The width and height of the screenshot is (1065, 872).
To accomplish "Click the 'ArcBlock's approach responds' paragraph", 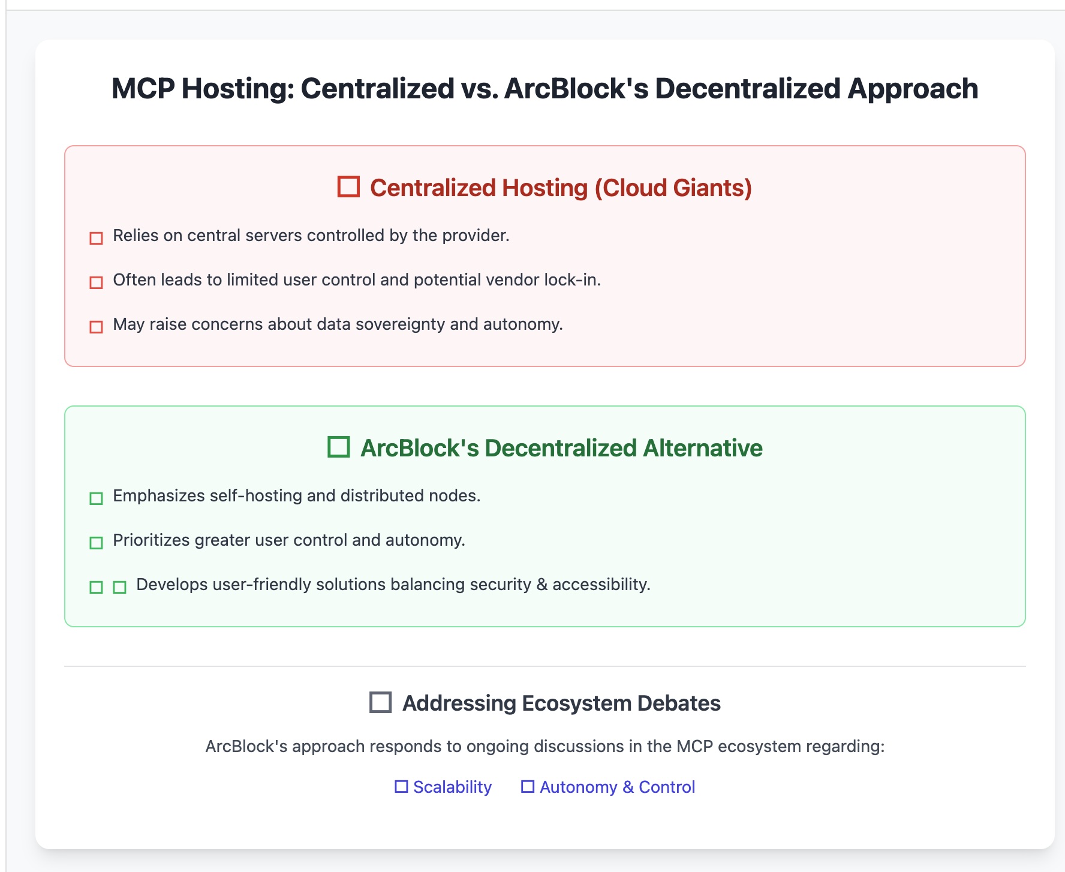I will (x=544, y=746).
